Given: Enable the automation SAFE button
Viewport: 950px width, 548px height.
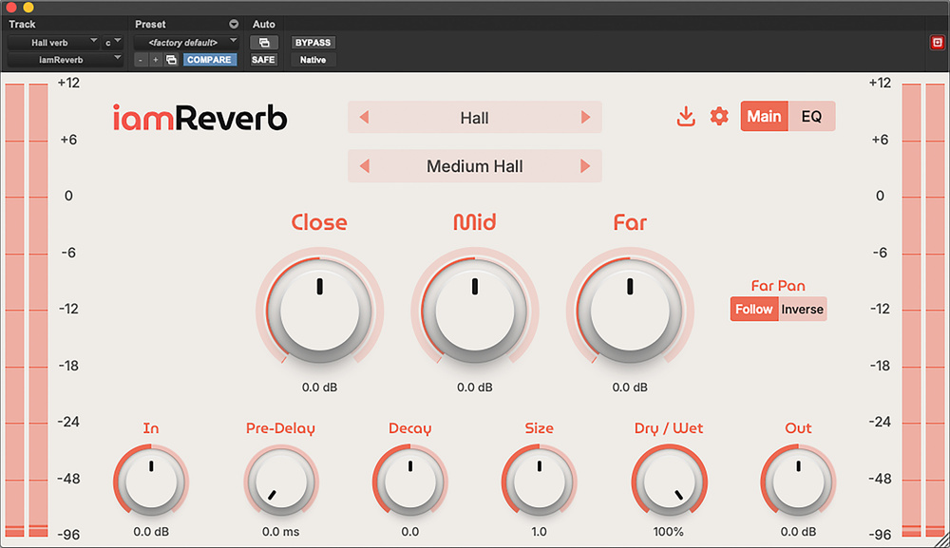Looking at the screenshot, I should coord(263,60).
